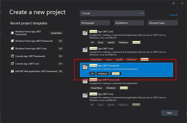This screenshot has width=187, height=123.
Task: Click the F# Console App (.NET Core) template icon
Action: pyautogui.click(x=85, y=95)
